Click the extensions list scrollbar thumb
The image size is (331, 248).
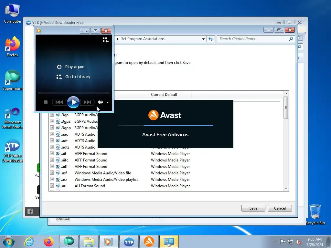coord(286,108)
